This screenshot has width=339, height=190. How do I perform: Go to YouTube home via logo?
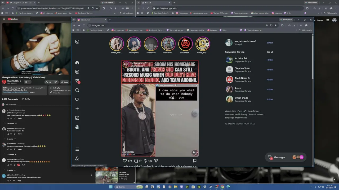coord(13,19)
